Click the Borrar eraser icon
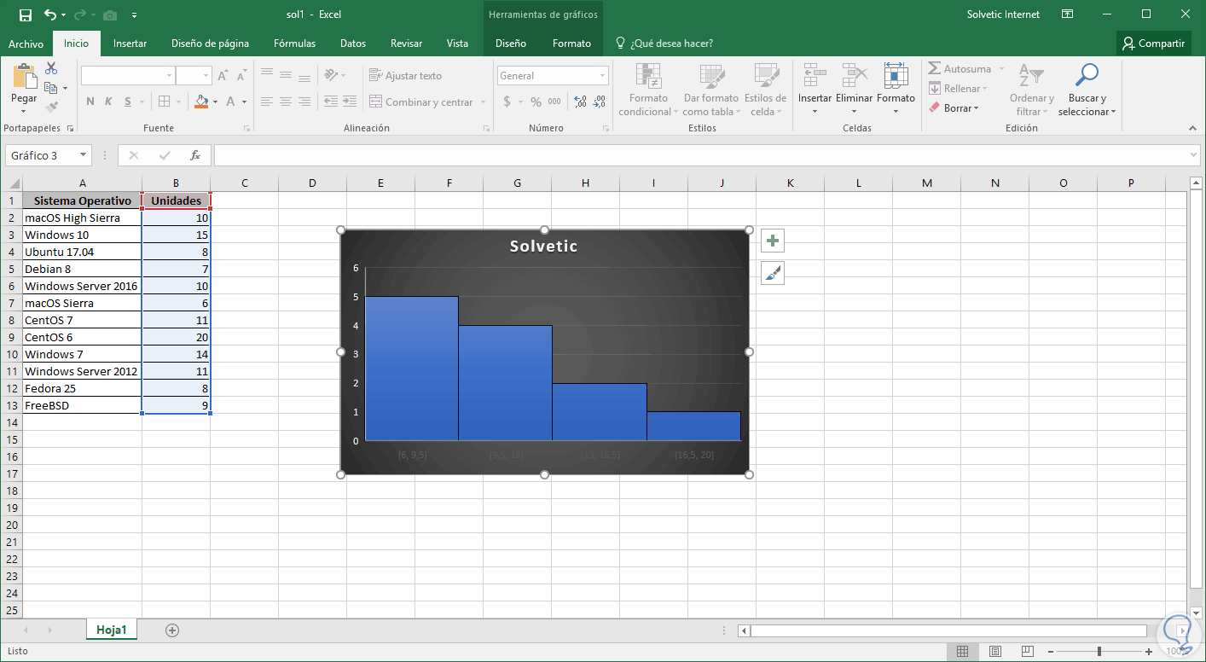 tap(935, 108)
